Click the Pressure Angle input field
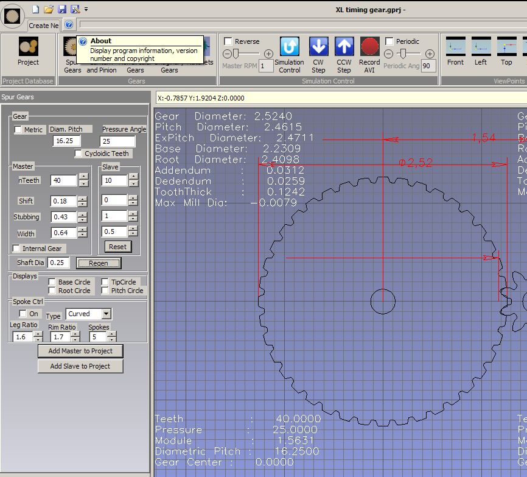The width and height of the screenshot is (527, 477). (117, 141)
